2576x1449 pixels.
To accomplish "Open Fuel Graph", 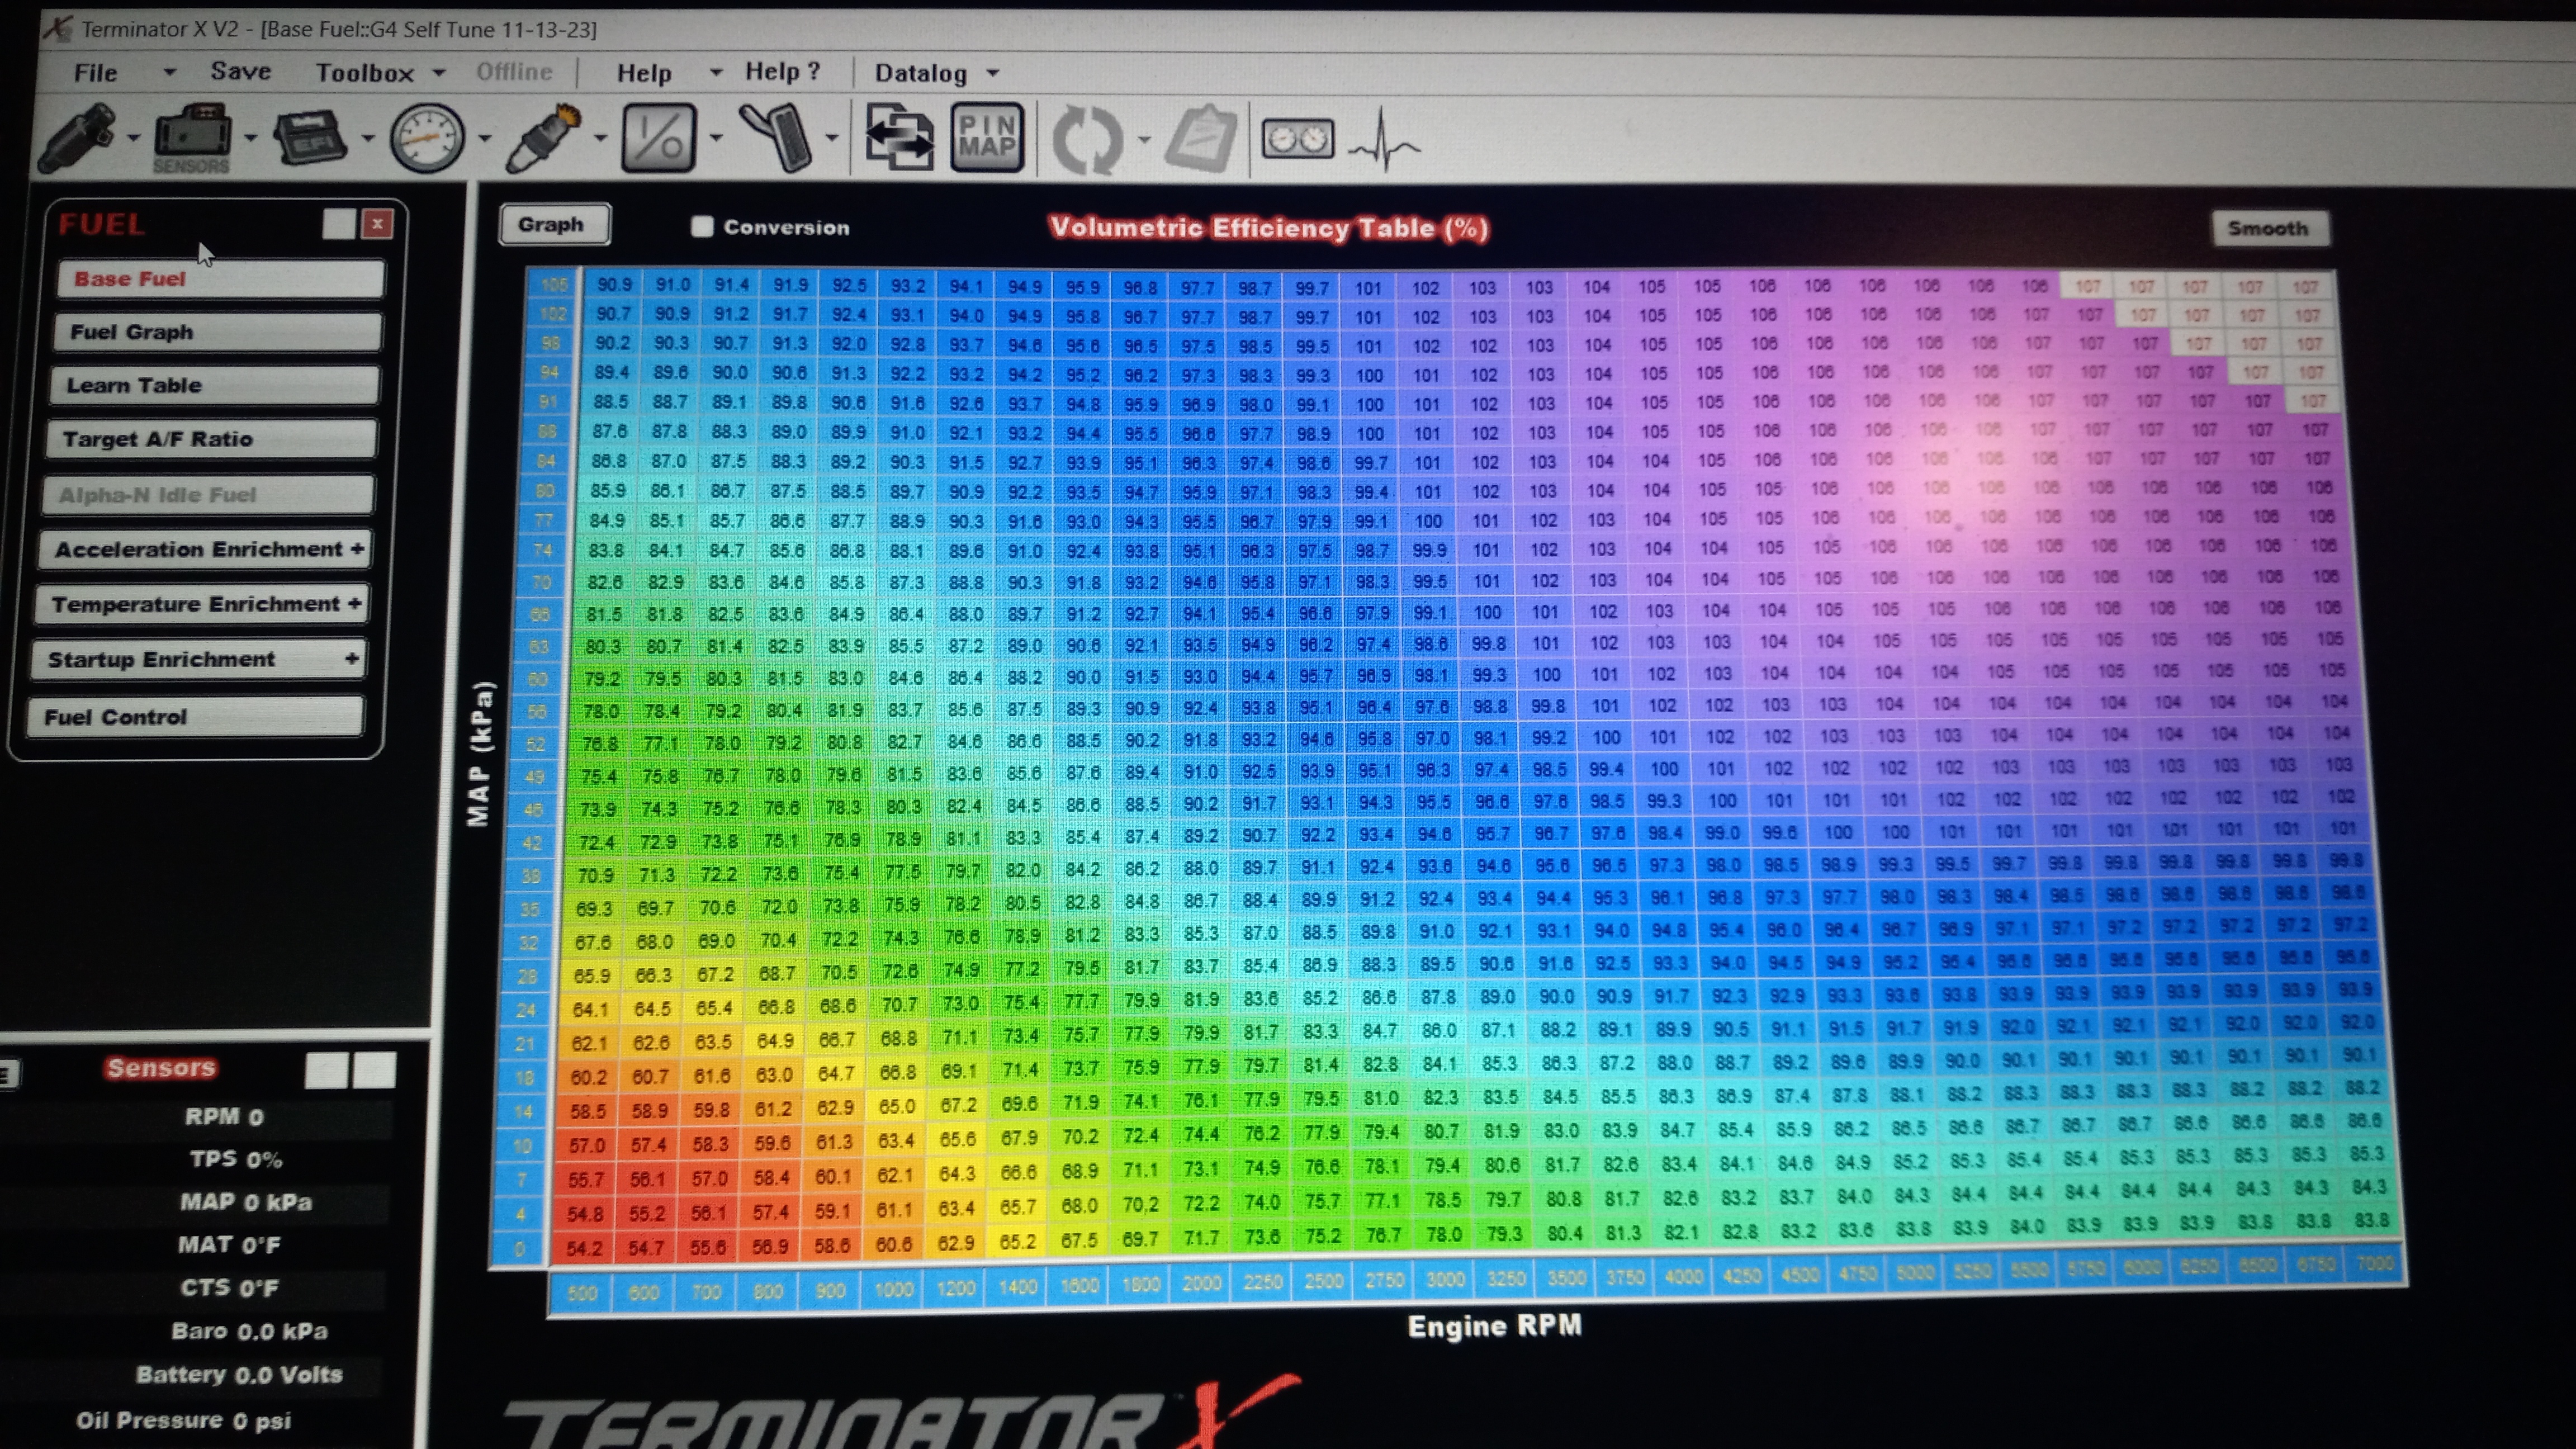I will (217, 332).
